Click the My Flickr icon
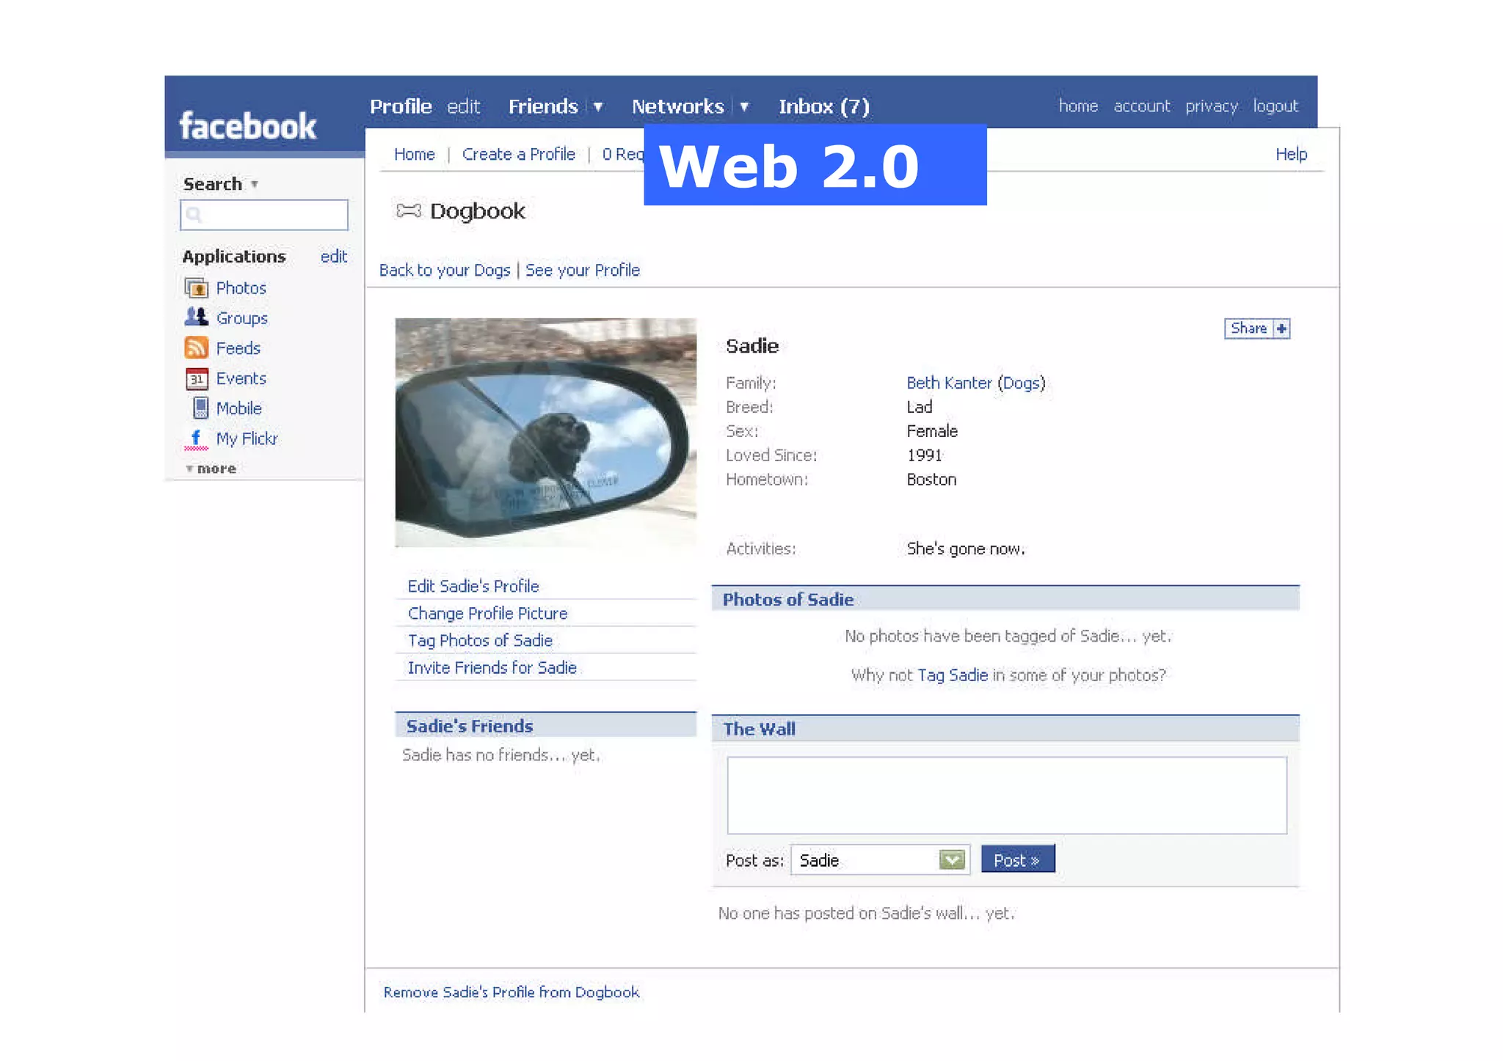1503x1061 pixels. click(196, 439)
